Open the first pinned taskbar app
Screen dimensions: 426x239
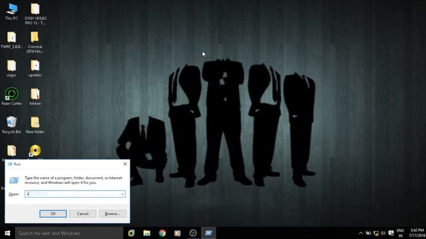pos(132,233)
